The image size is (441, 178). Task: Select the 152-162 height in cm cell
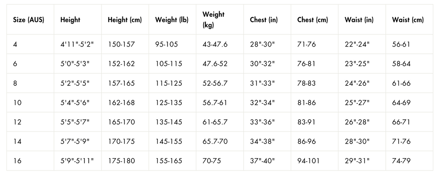[121, 64]
